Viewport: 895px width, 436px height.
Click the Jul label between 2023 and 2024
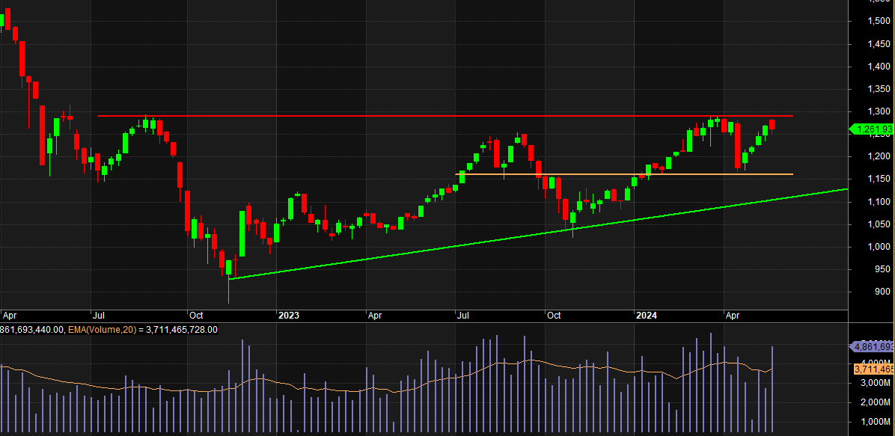pyautogui.click(x=463, y=314)
